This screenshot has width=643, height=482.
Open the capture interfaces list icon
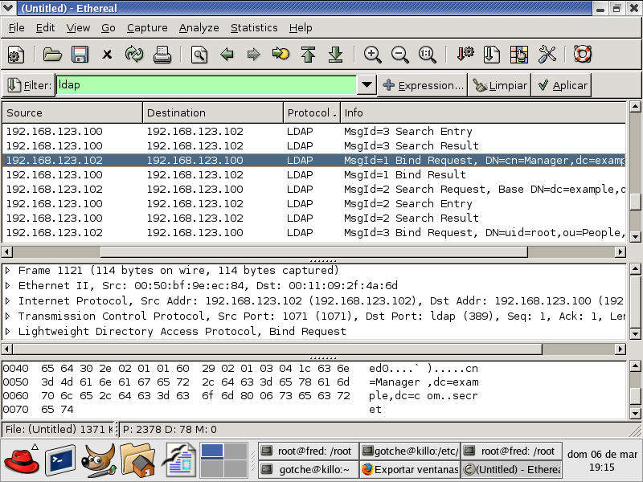(x=16, y=54)
